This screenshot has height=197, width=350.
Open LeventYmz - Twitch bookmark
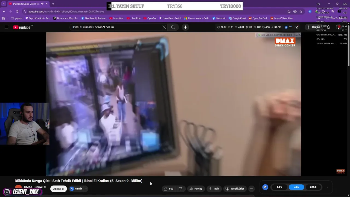pos(170,18)
